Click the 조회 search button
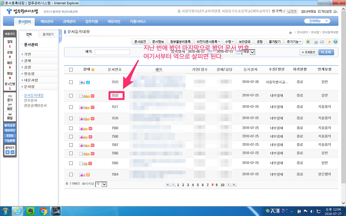346x216 pixels. [x=326, y=52]
